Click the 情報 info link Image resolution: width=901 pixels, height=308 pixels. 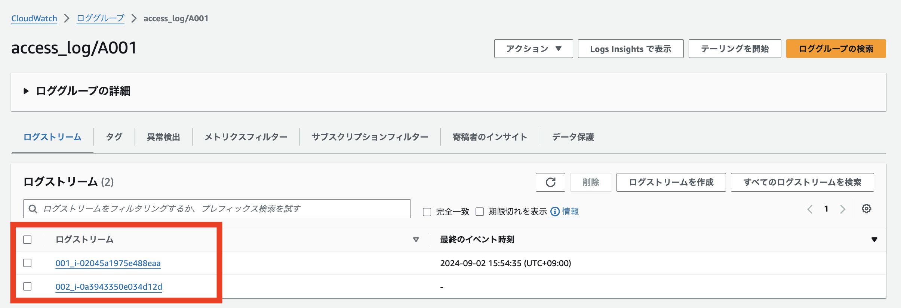(571, 212)
